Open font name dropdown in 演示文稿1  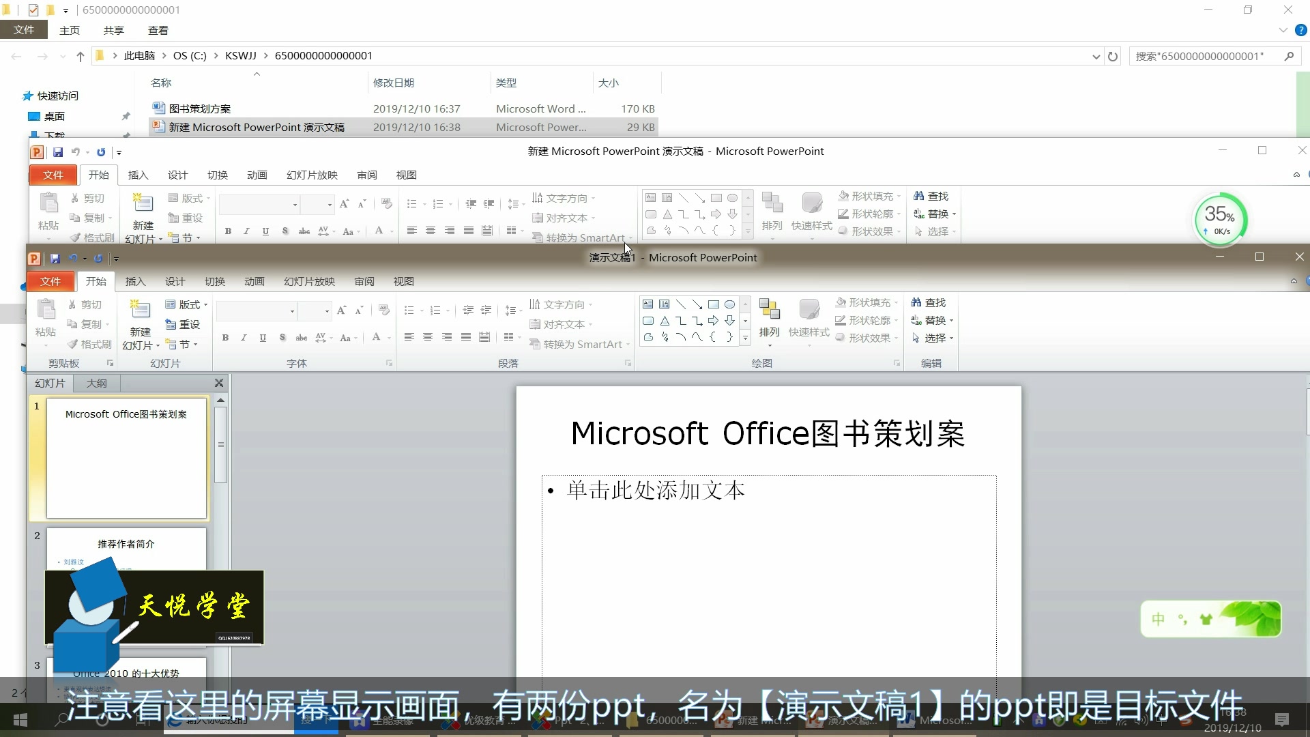coord(293,311)
